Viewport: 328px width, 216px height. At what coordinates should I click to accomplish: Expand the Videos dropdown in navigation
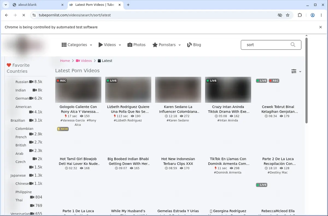[x=120, y=45]
